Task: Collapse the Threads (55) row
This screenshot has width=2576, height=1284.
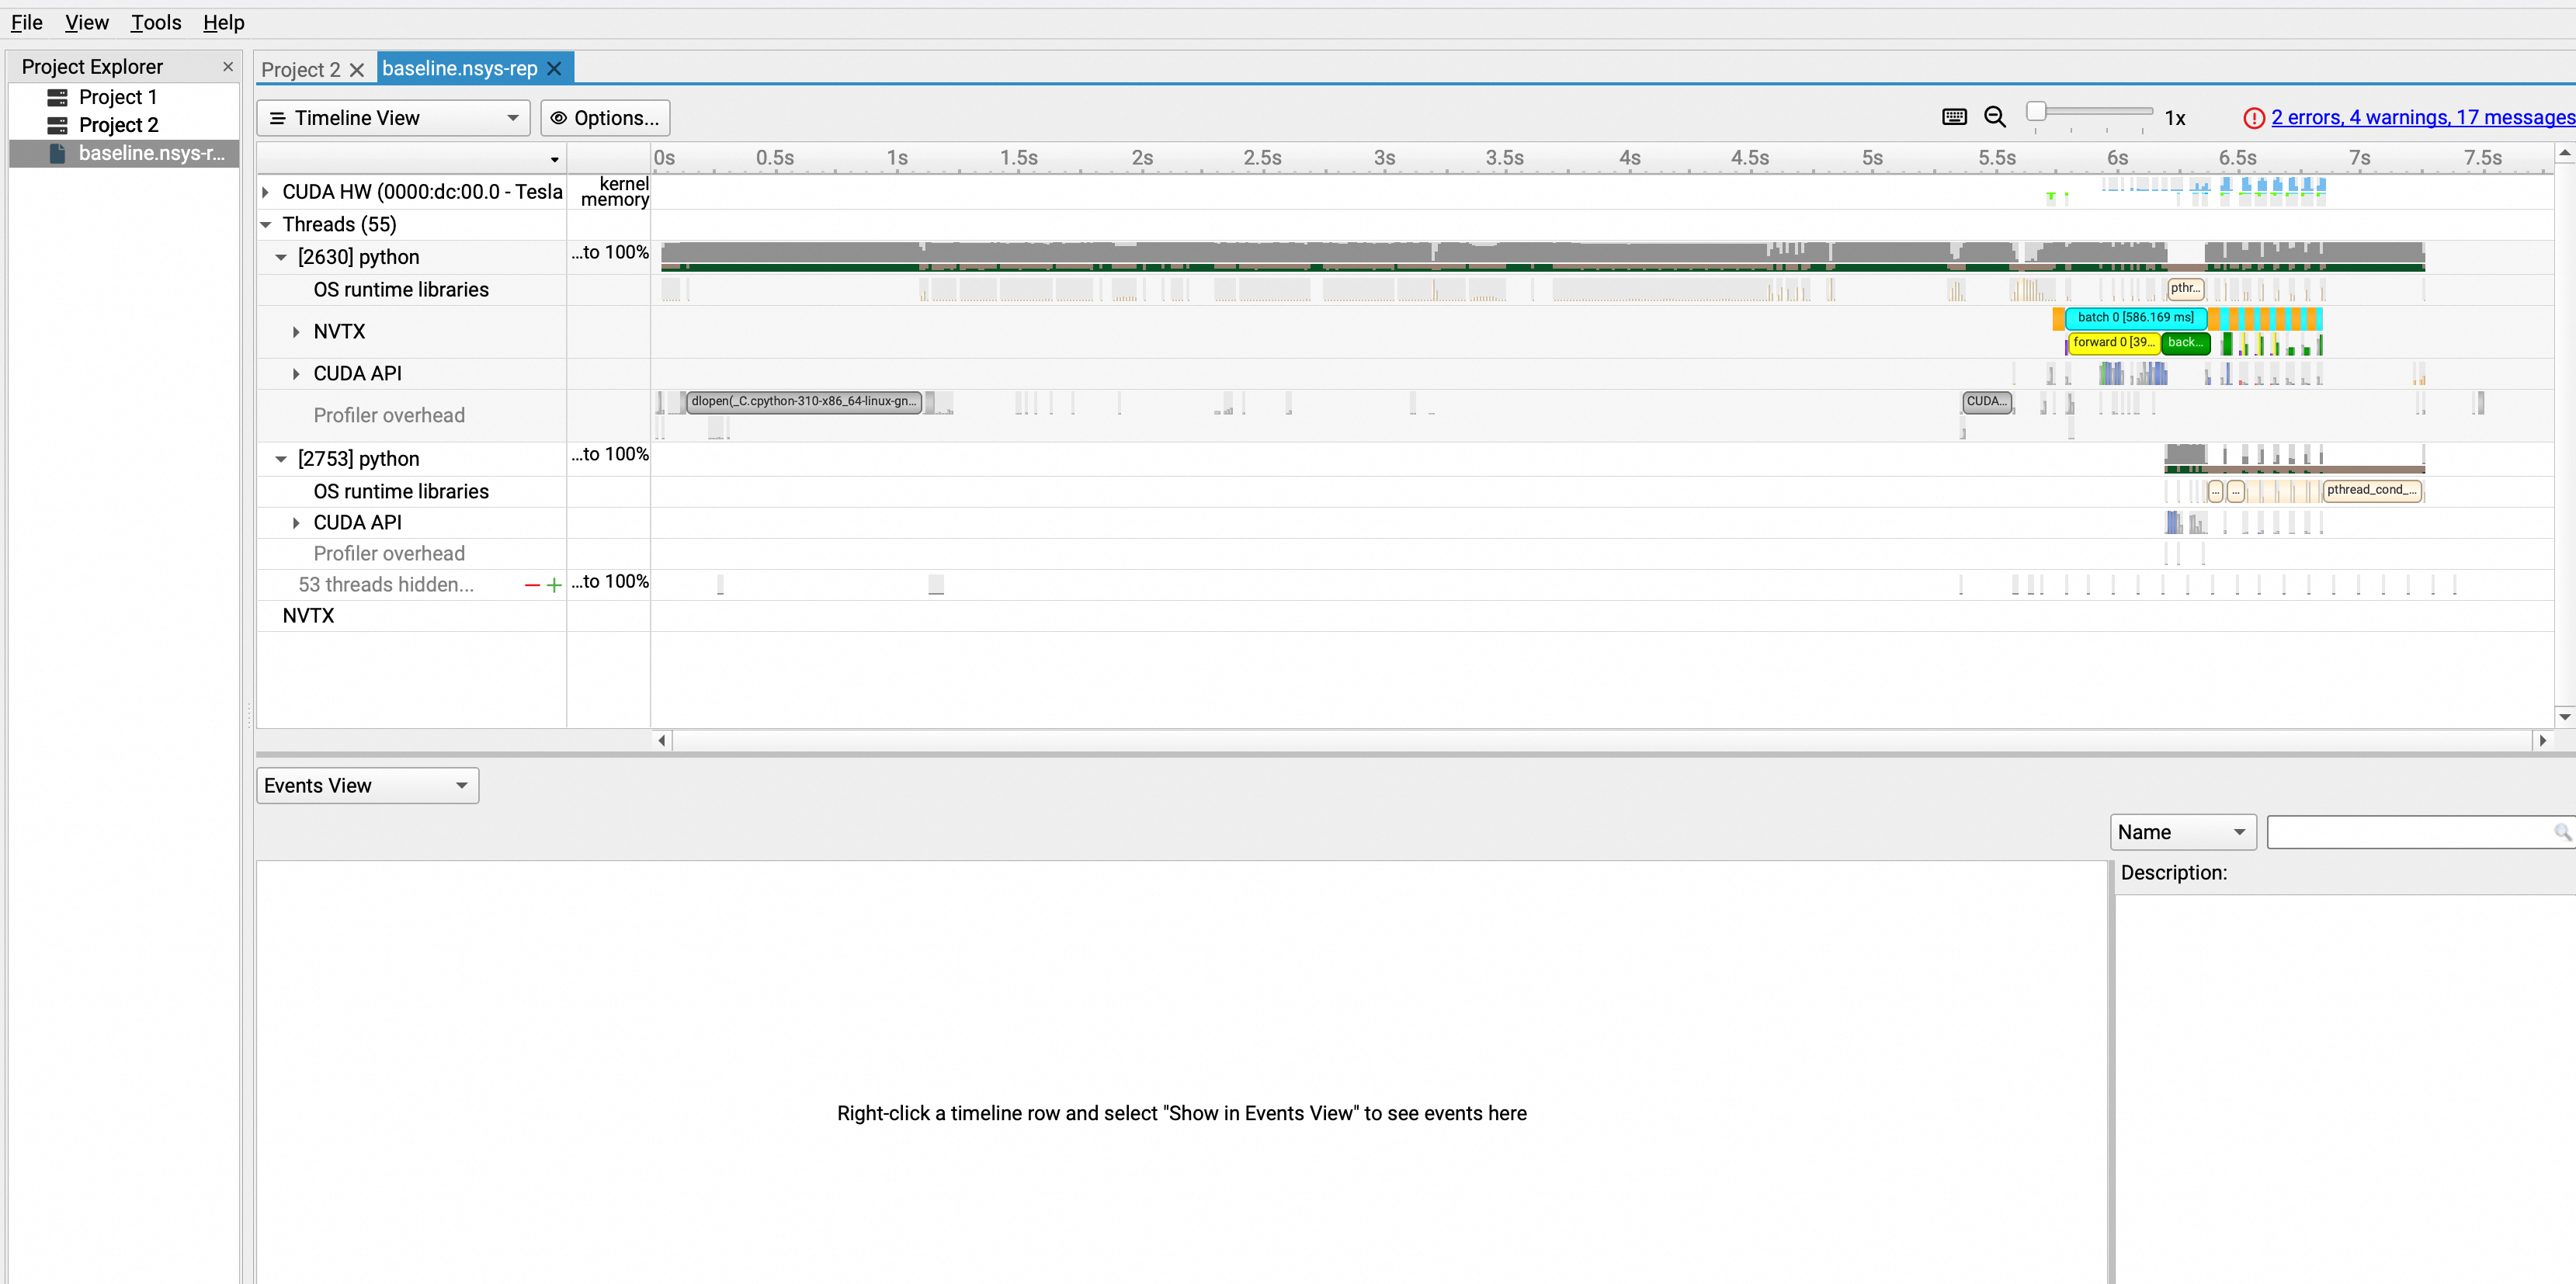Action: point(266,224)
